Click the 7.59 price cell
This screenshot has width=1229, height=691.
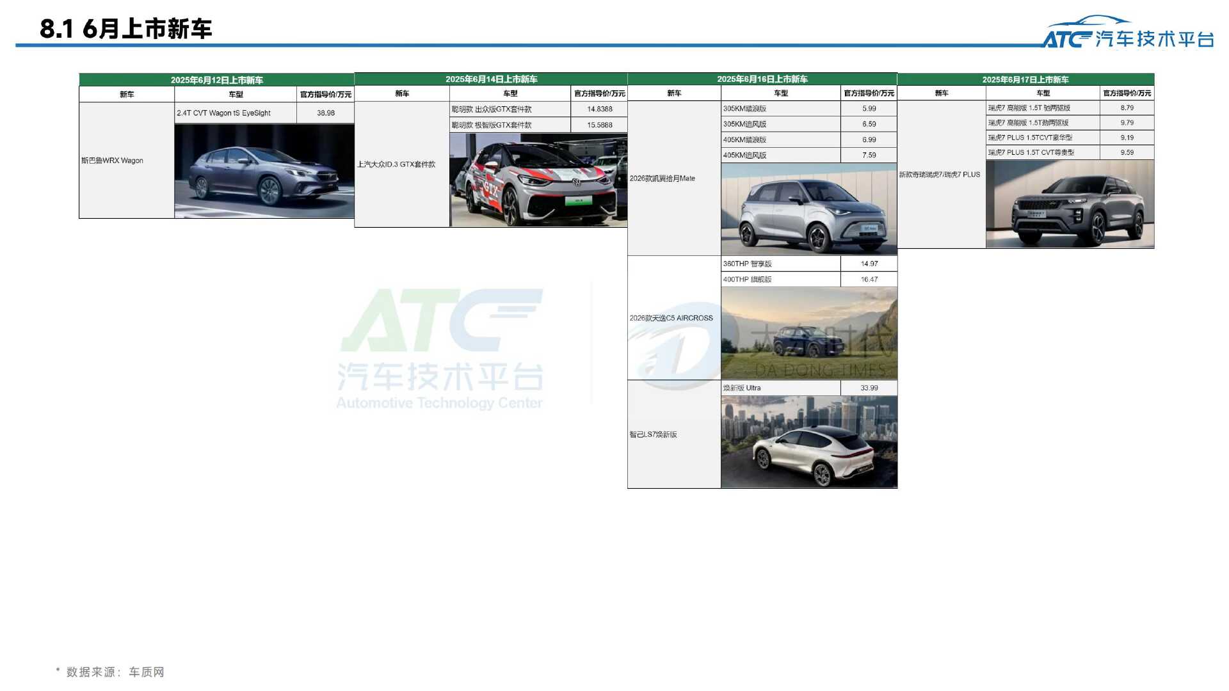click(869, 155)
